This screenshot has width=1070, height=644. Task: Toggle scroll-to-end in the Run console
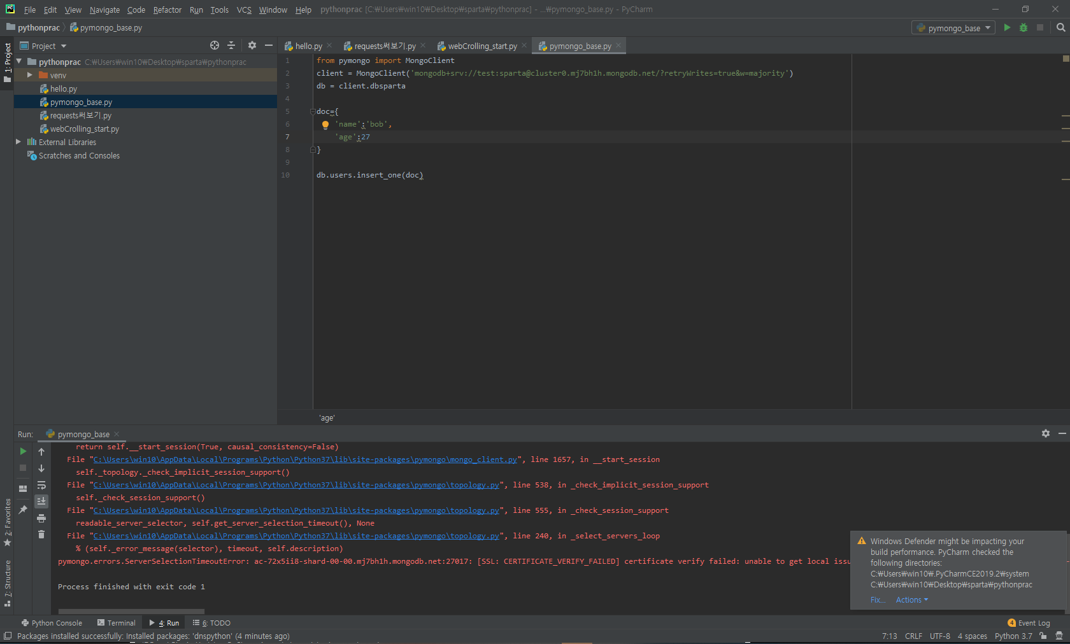pos(41,501)
